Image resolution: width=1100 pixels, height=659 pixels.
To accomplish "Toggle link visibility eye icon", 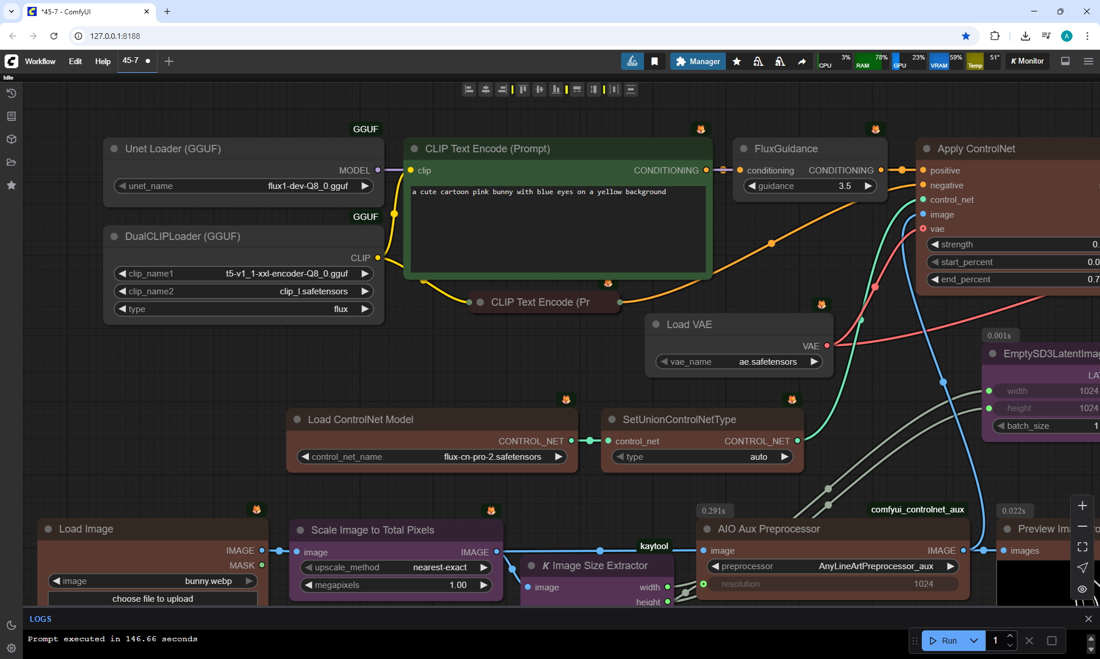I will 1082,589.
